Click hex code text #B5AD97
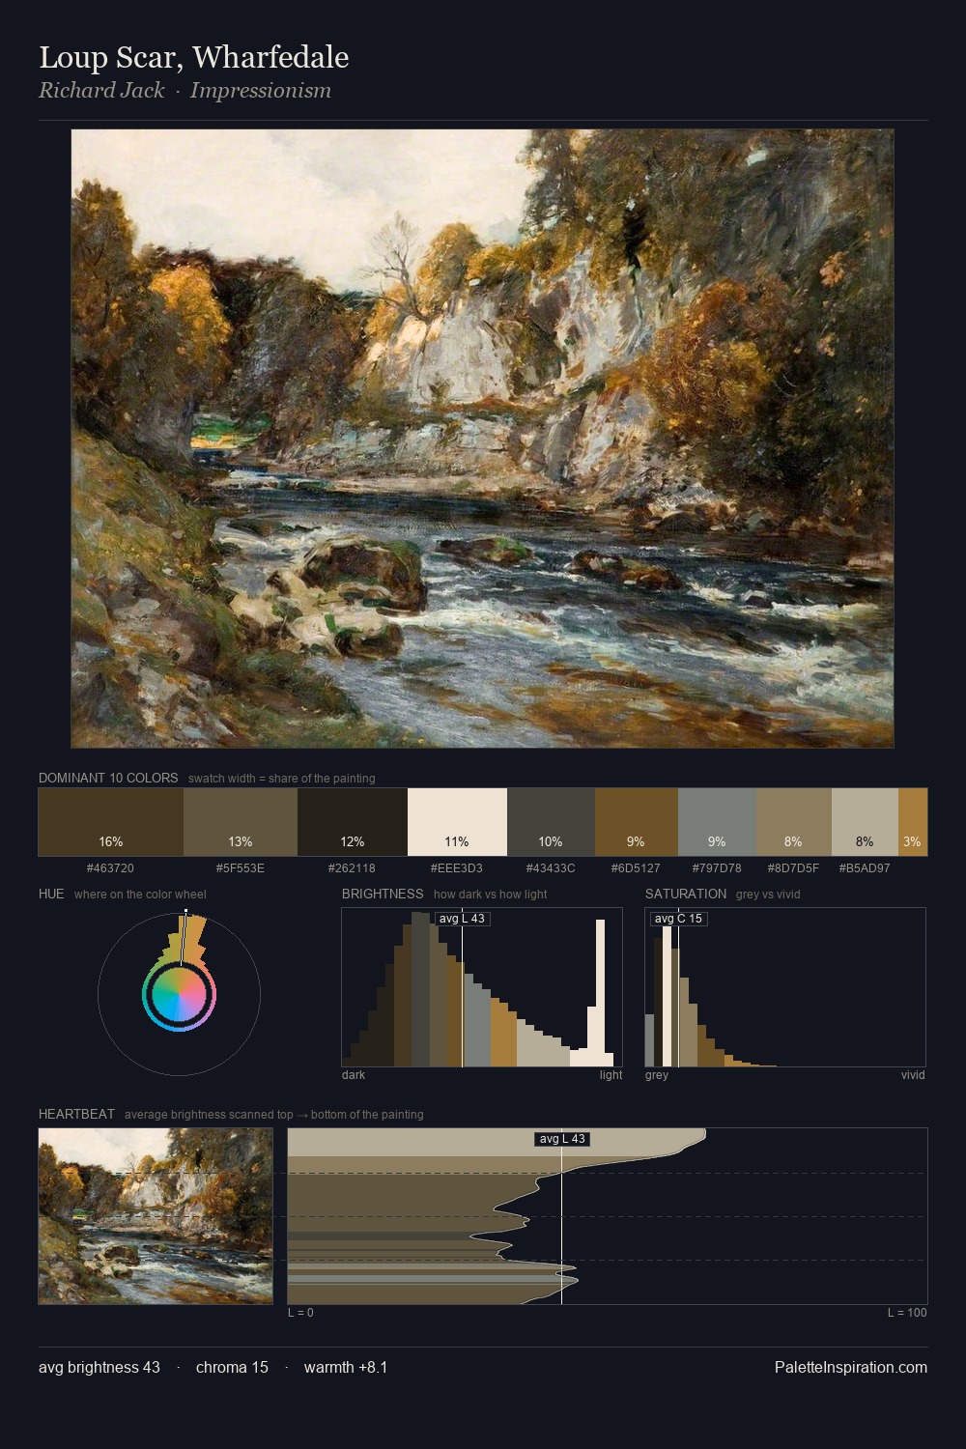Image resolution: width=966 pixels, height=1449 pixels. pos(865,868)
